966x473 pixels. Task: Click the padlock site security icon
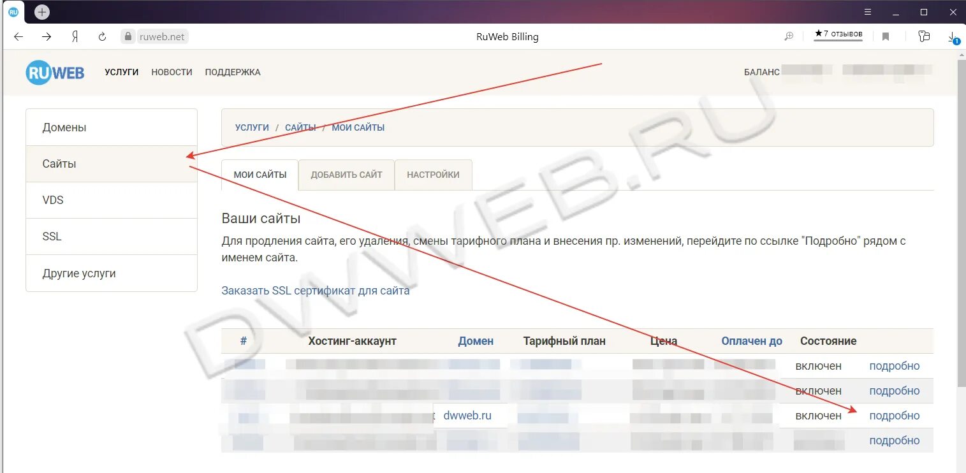coord(129,37)
